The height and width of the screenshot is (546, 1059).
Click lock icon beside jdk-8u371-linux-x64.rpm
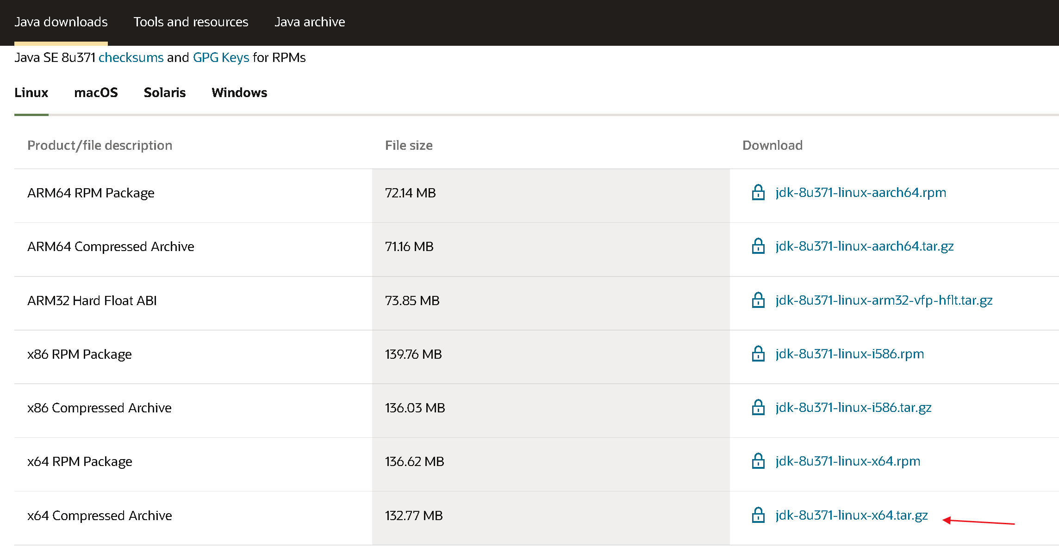[758, 461]
